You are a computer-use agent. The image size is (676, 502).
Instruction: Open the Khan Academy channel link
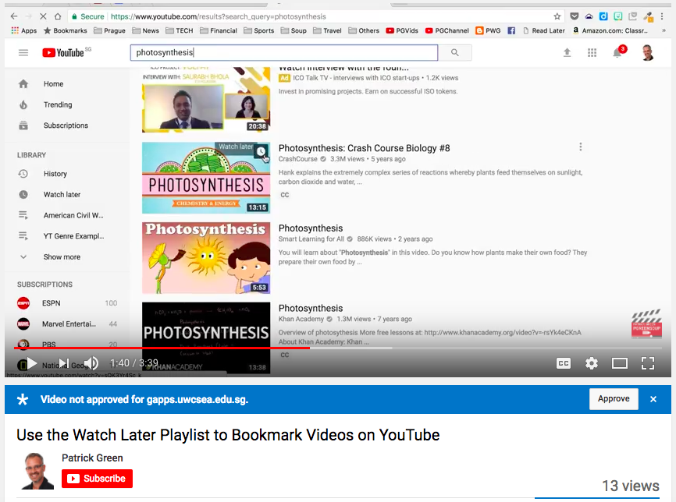click(x=301, y=319)
